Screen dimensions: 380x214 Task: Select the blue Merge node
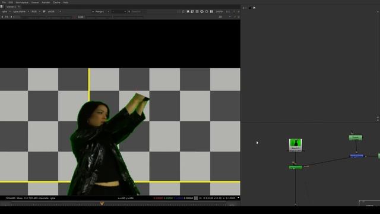tap(356, 156)
